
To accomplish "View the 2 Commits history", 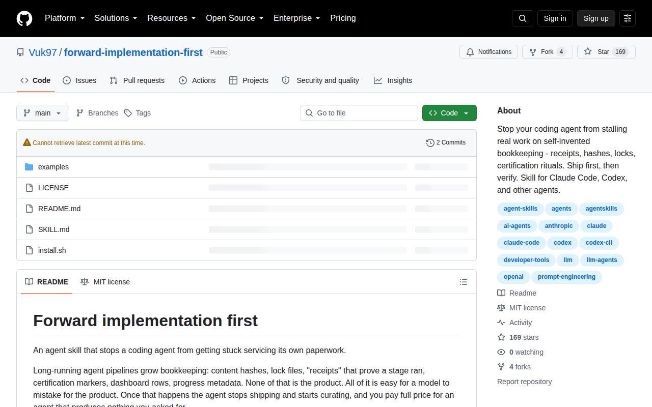I will (446, 142).
